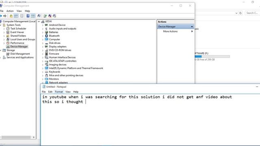The width and height of the screenshot is (260, 146).
Task: Expand Shared Folders in left tree
Action: [4, 36]
